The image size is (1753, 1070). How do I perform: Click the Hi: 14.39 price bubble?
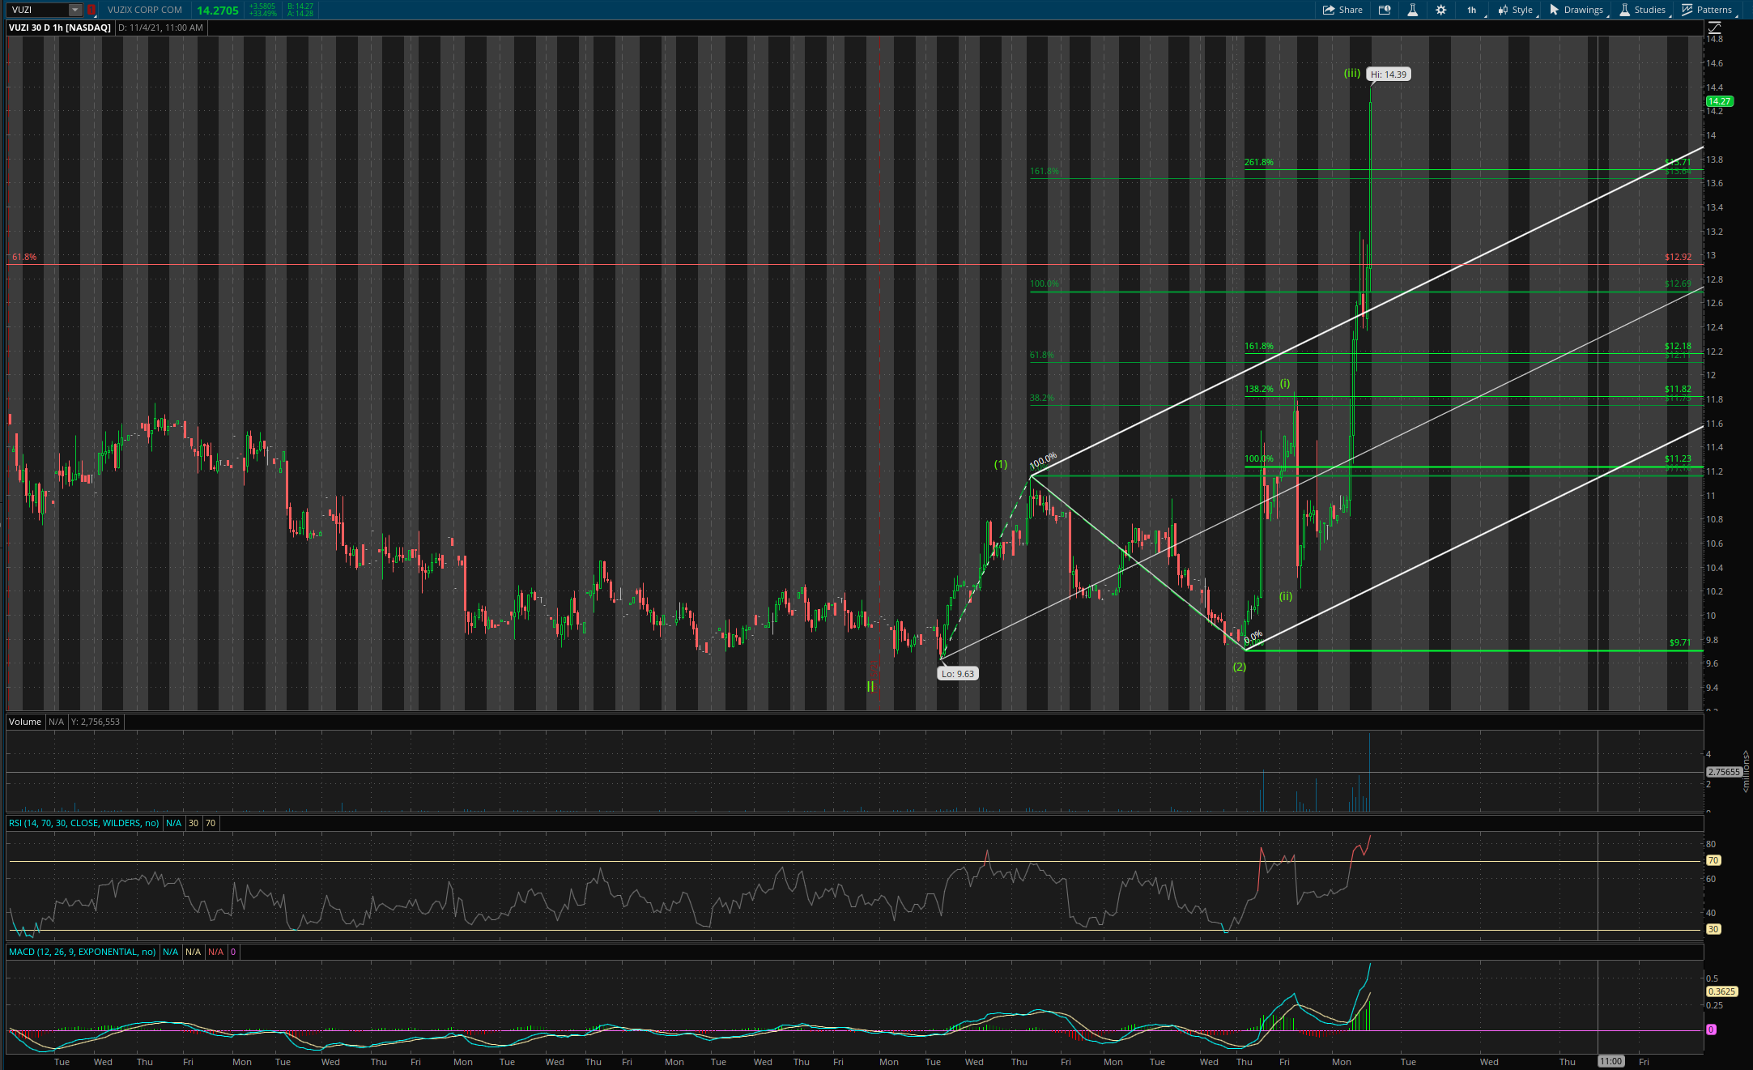(1389, 74)
